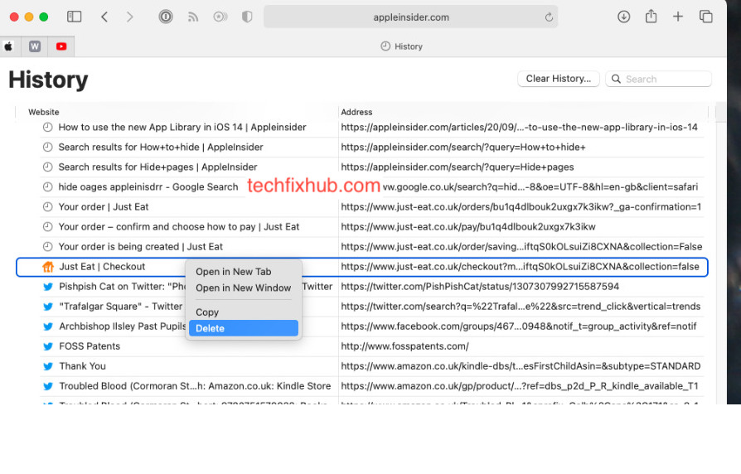Open the pinned Apple tab
Image resolution: width=741 pixels, height=474 pixels.
(x=8, y=46)
